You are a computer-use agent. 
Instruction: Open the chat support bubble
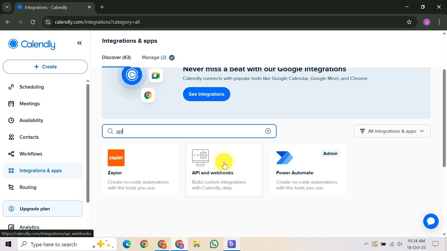[431, 221]
